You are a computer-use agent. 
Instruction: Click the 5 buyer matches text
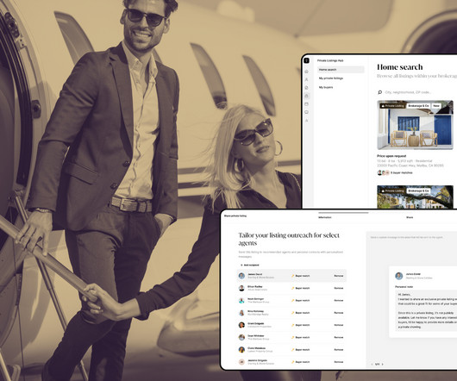[x=402, y=172]
